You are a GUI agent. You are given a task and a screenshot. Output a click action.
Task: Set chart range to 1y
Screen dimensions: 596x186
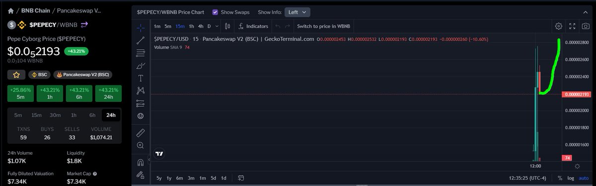(x=169, y=178)
